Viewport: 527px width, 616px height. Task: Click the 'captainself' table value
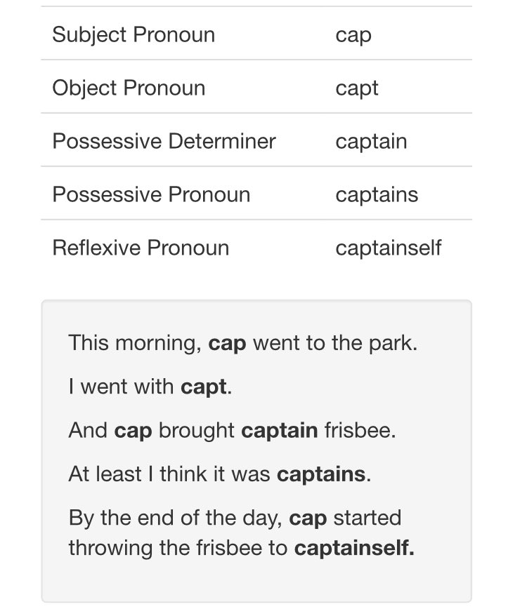(389, 248)
